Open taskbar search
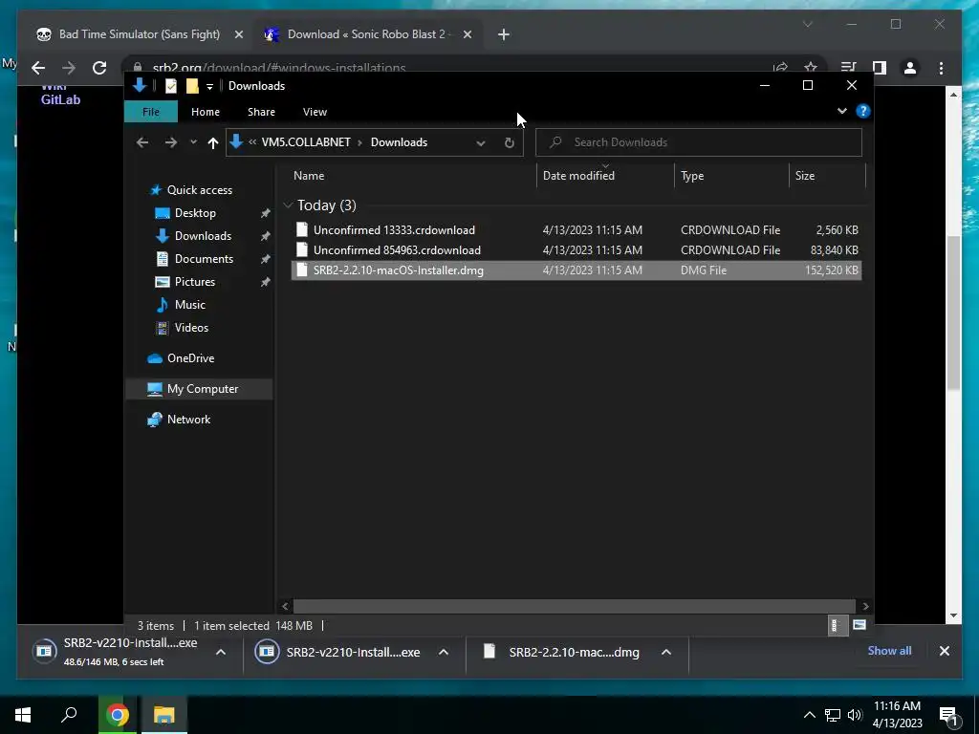This screenshot has width=979, height=734. click(x=69, y=715)
